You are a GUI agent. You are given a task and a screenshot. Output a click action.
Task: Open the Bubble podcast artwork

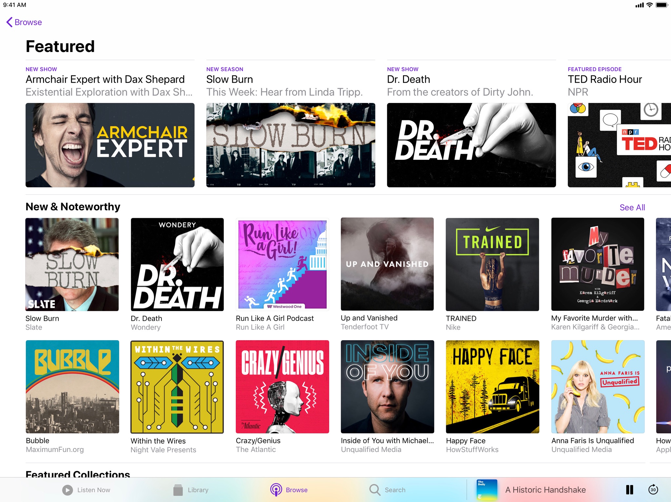(x=72, y=387)
